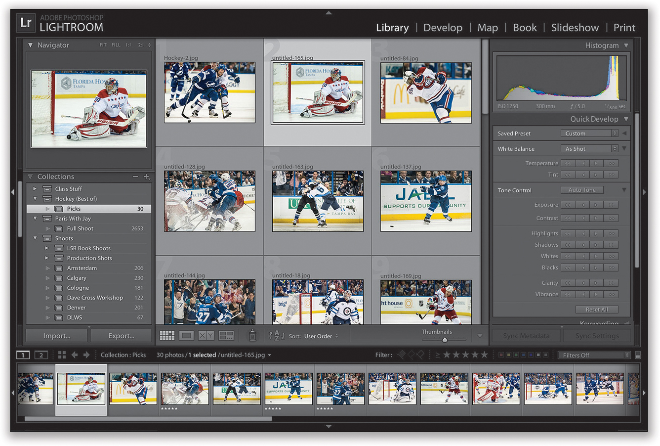660x446 pixels.
Task: Collapse the Paris With Jay collection set
Action: tap(35, 219)
